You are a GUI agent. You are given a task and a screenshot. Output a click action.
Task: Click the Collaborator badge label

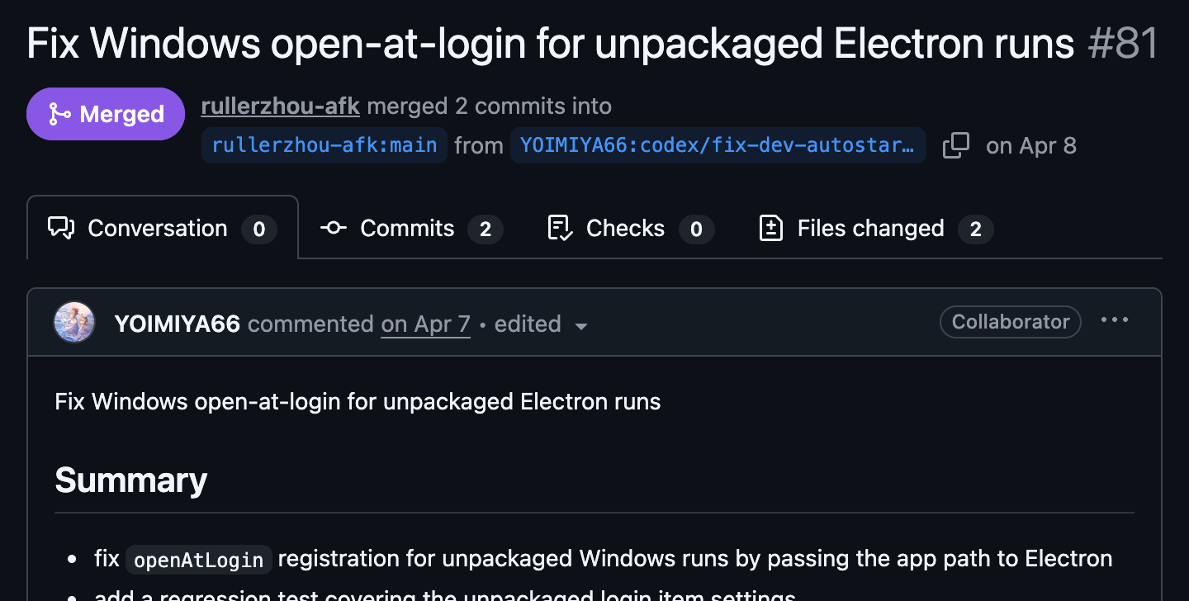click(1011, 322)
